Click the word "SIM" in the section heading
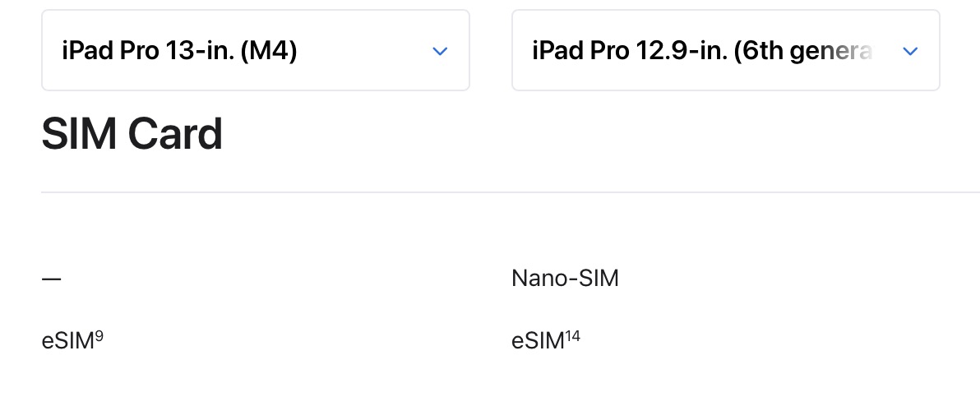The height and width of the screenshot is (406, 980). (x=78, y=135)
